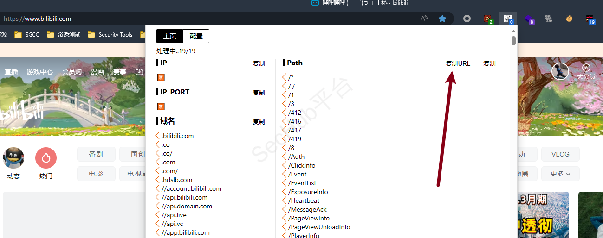Click 复制 next to the IP_PORT heading
The image size is (603, 238).
pyautogui.click(x=259, y=93)
